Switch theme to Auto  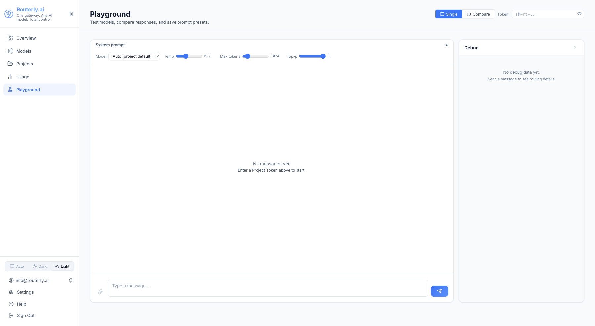[17, 266]
